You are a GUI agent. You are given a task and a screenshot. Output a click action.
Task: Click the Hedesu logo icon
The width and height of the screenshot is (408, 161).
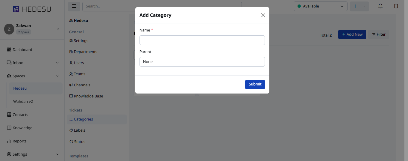coord(16,9)
